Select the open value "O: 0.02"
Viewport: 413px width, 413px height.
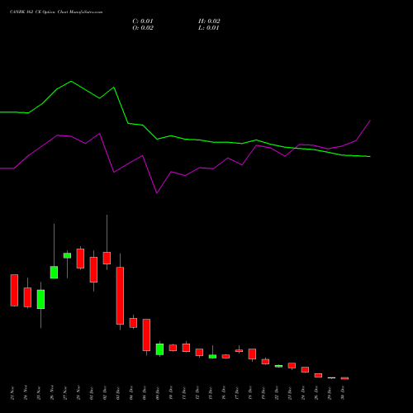[x=143, y=28]
